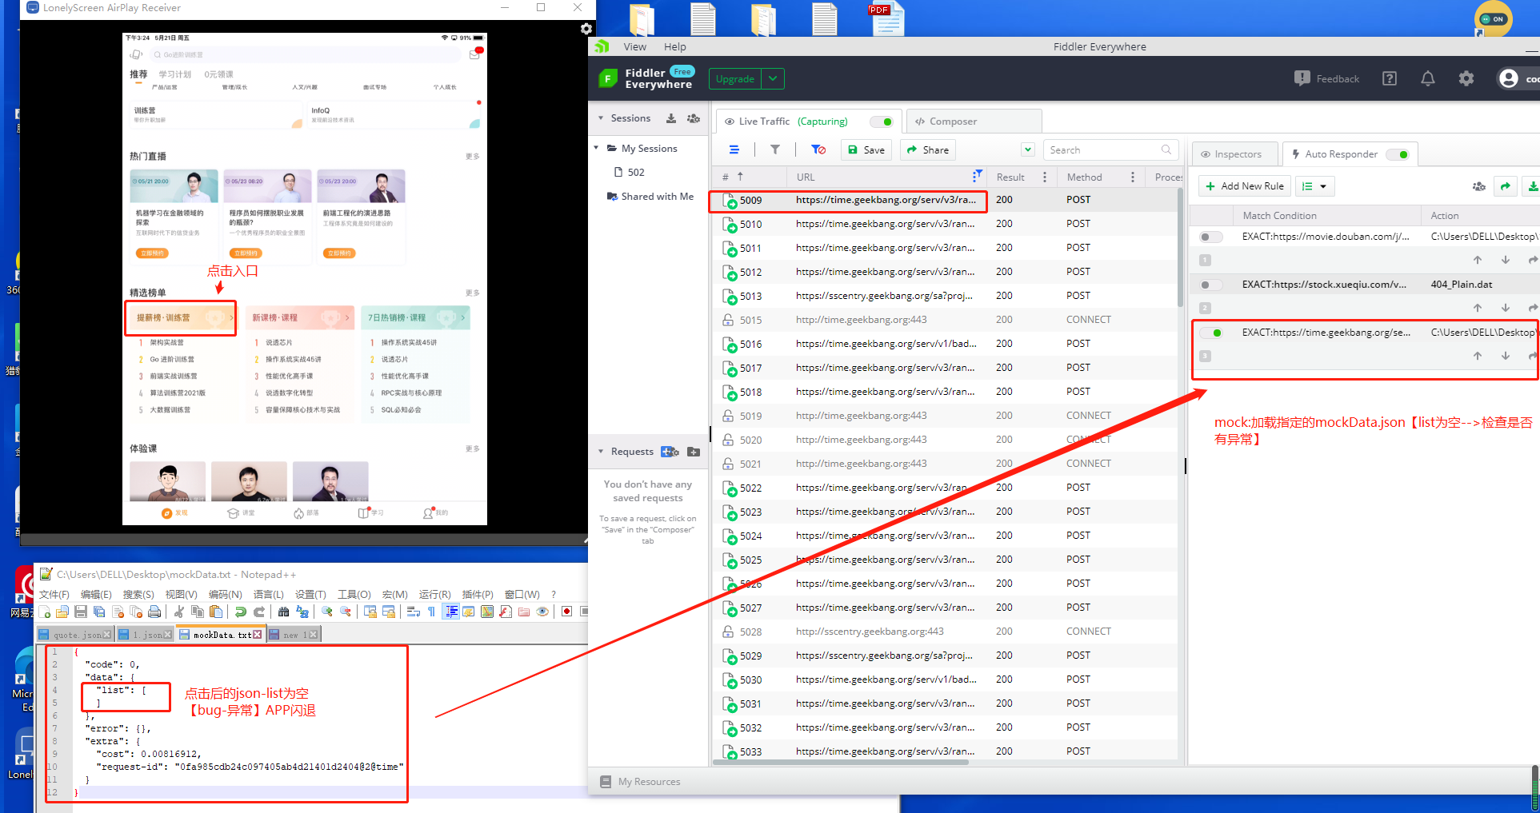The width and height of the screenshot is (1540, 813).
Task: Click the sessions list vertical scrollbar
Action: click(1179, 248)
